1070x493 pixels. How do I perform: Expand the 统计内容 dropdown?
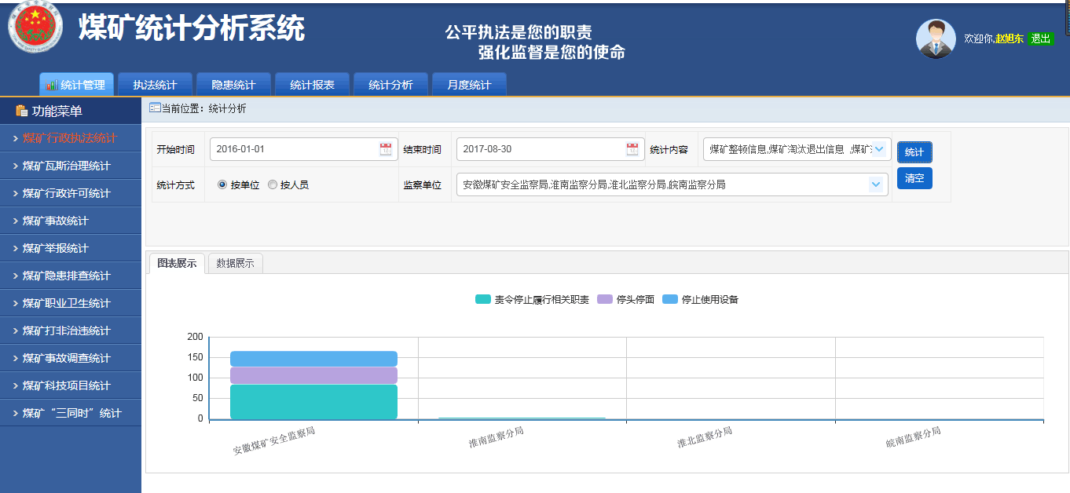coord(879,149)
